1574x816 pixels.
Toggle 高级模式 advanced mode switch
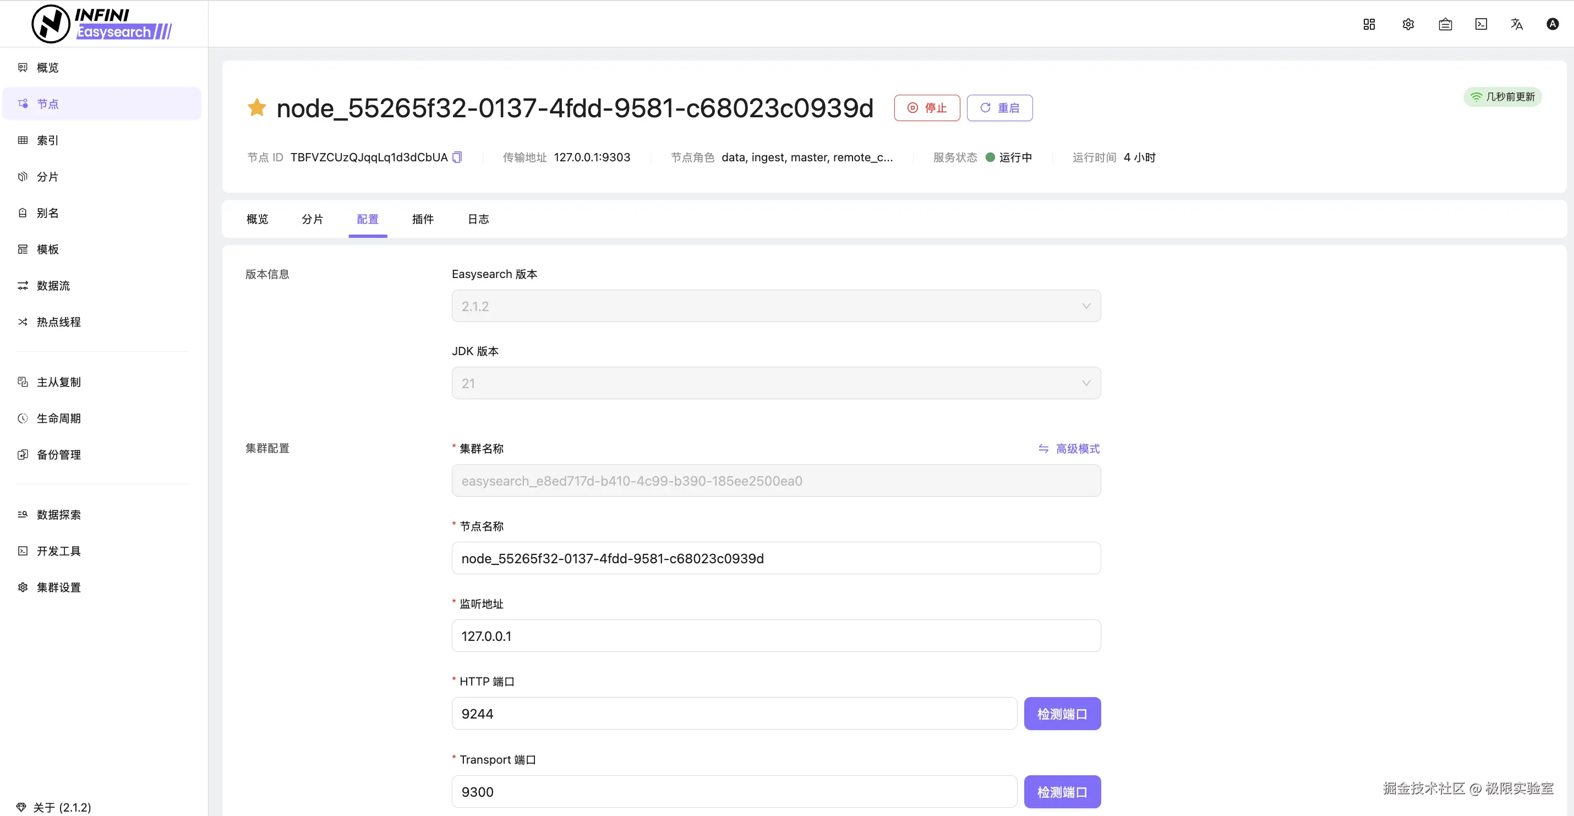tap(1069, 449)
